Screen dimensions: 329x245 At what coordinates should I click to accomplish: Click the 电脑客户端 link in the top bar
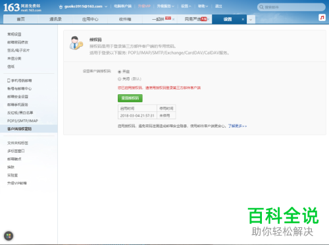[x=122, y=6]
